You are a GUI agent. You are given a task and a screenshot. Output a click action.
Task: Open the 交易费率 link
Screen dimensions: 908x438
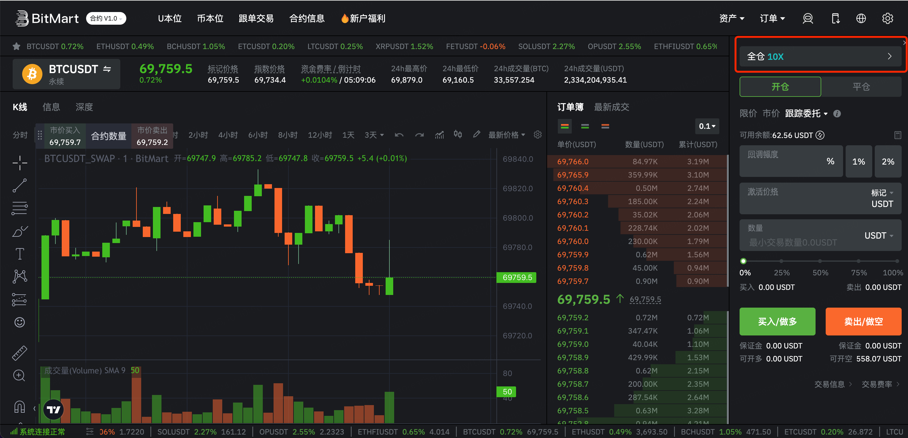point(877,384)
